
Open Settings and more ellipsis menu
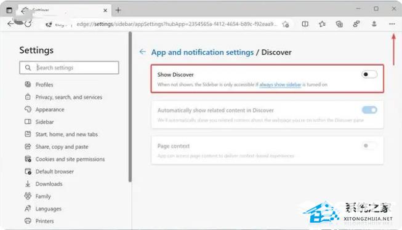(392, 24)
